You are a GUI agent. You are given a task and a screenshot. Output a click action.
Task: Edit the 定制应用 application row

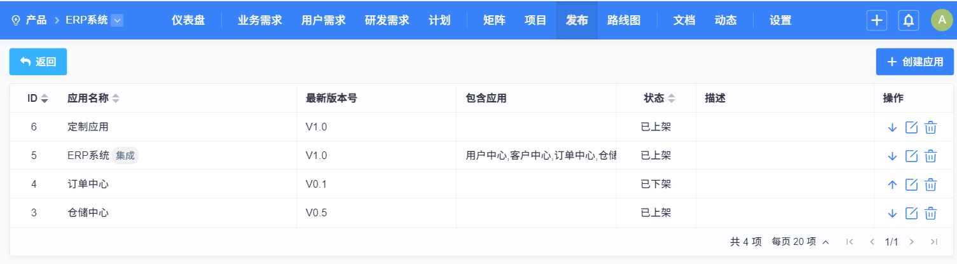pyautogui.click(x=911, y=127)
